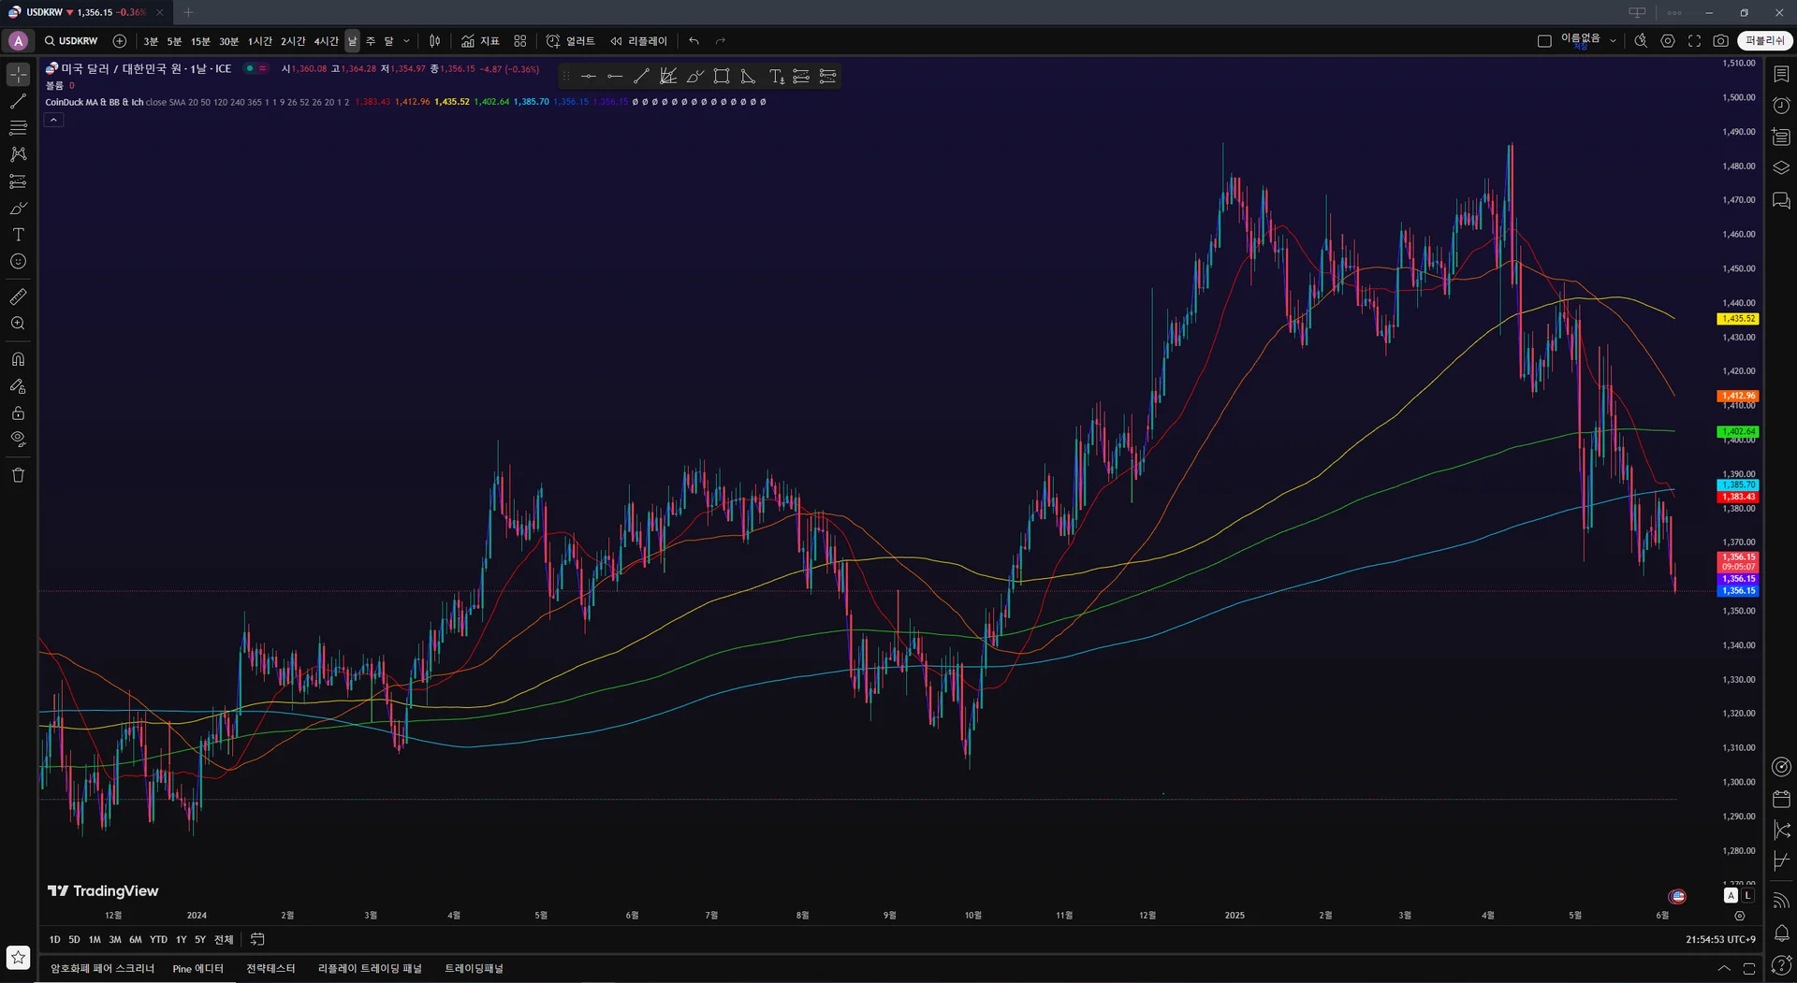Enter fullscreen mode
Screen dimensions: 1797x983
coord(1694,41)
